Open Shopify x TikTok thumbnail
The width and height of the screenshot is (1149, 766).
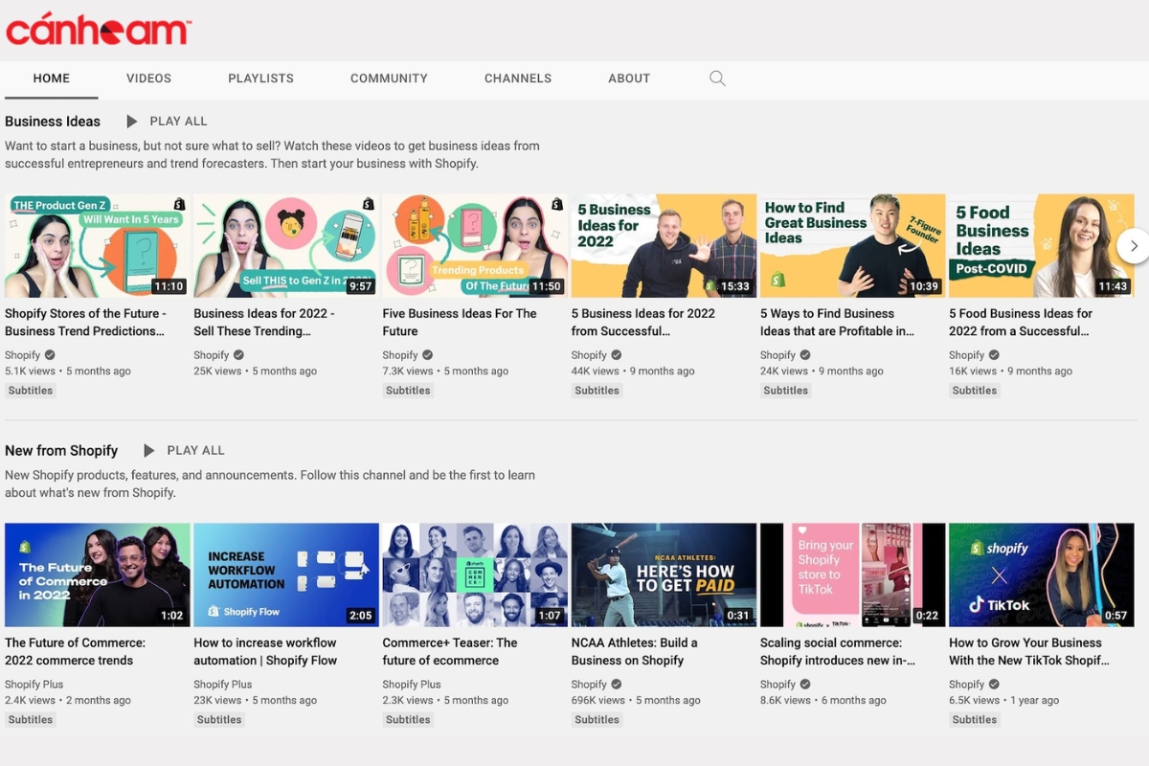[x=1041, y=574]
